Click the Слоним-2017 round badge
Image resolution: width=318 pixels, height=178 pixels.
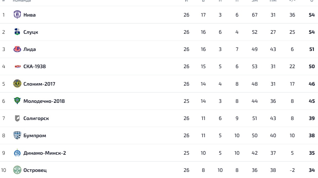[17, 83]
